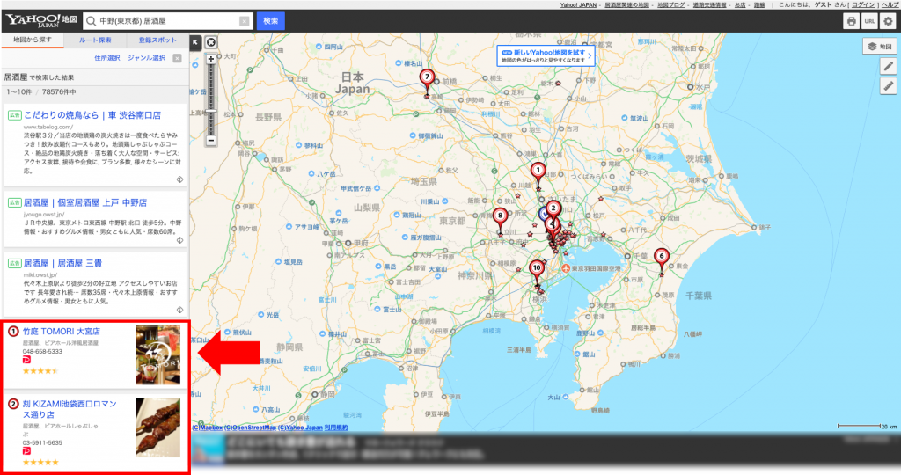Switch to the ルート探索 tab
Image resolution: width=901 pixels, height=475 pixels.
tap(95, 40)
